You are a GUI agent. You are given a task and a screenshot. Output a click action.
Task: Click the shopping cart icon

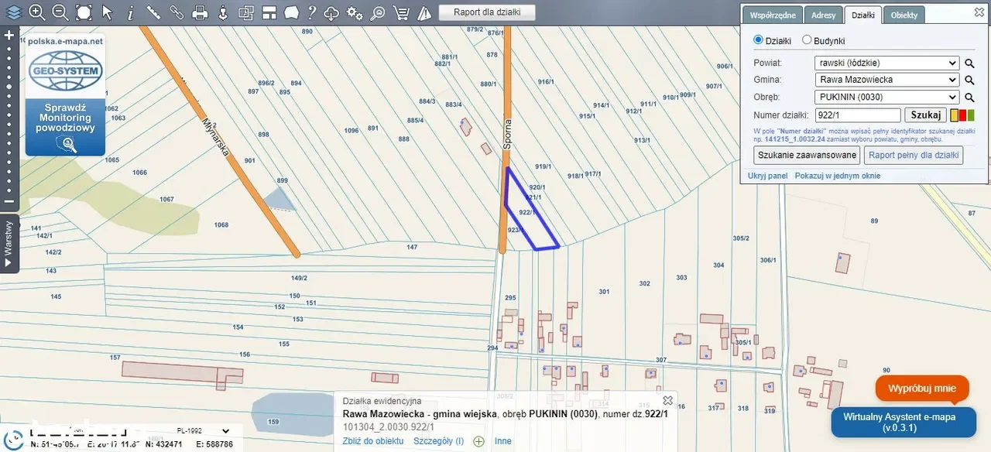[401, 12]
